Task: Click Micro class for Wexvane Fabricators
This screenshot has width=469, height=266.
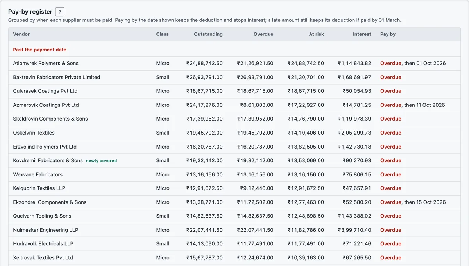Action: 163,174
